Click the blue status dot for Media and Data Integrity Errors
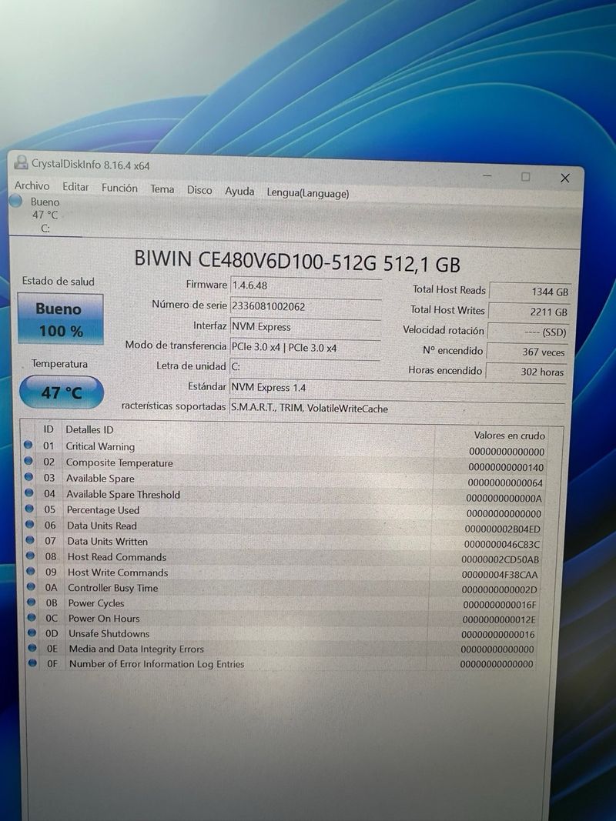The height and width of the screenshot is (821, 616). 32,648
